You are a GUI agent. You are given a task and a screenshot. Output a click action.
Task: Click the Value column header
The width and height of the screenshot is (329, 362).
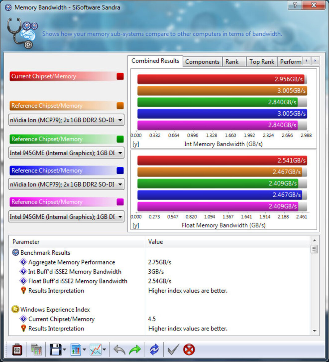click(228, 242)
